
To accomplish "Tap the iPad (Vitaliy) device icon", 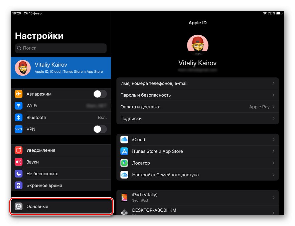I will click(124, 197).
